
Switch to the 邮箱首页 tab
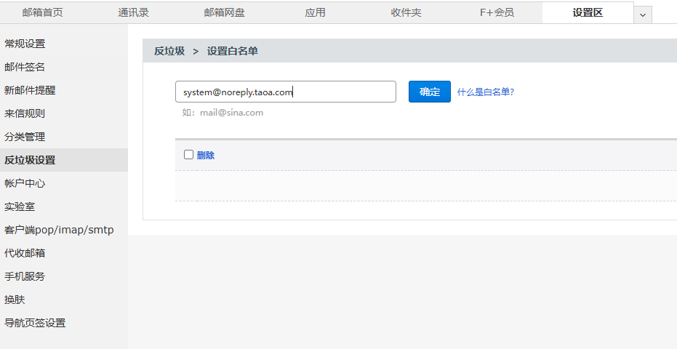(43, 12)
